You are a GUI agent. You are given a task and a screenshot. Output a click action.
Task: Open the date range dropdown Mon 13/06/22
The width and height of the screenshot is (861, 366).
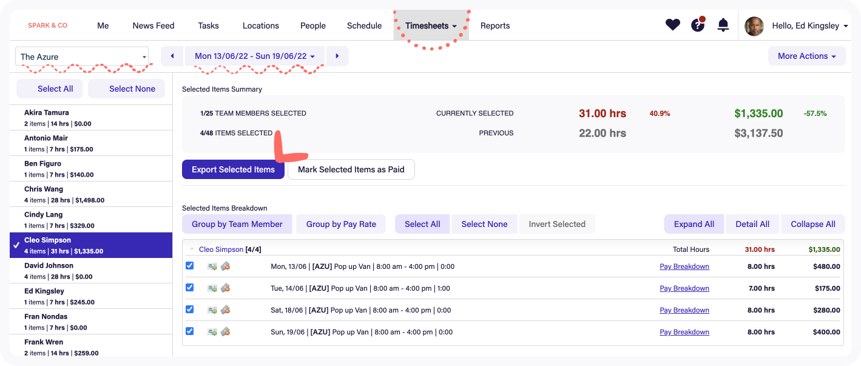255,56
